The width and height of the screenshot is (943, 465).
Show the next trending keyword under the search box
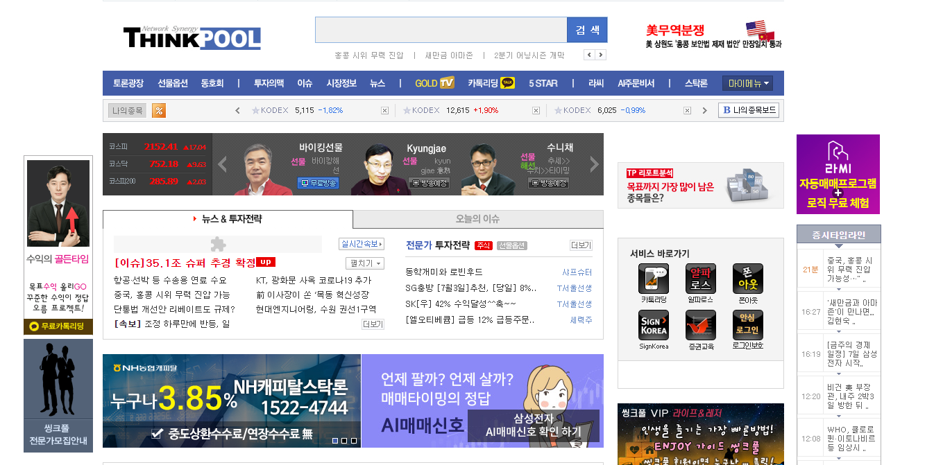601,55
